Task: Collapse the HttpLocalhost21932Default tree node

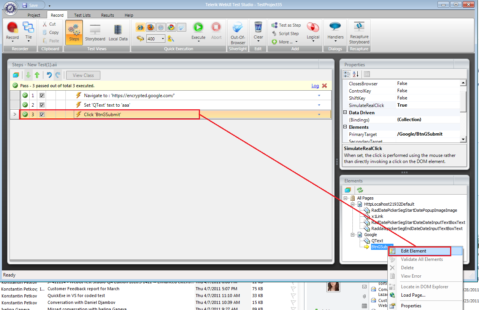Action: coord(353,204)
